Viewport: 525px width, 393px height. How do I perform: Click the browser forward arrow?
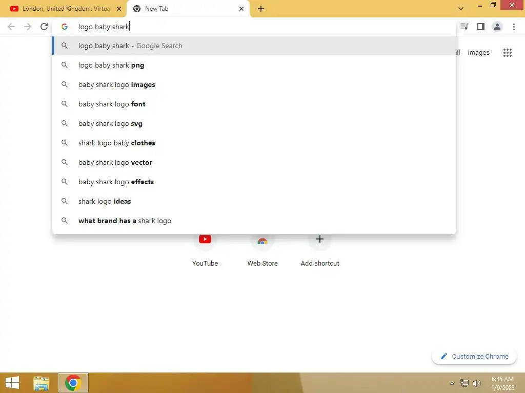point(28,27)
